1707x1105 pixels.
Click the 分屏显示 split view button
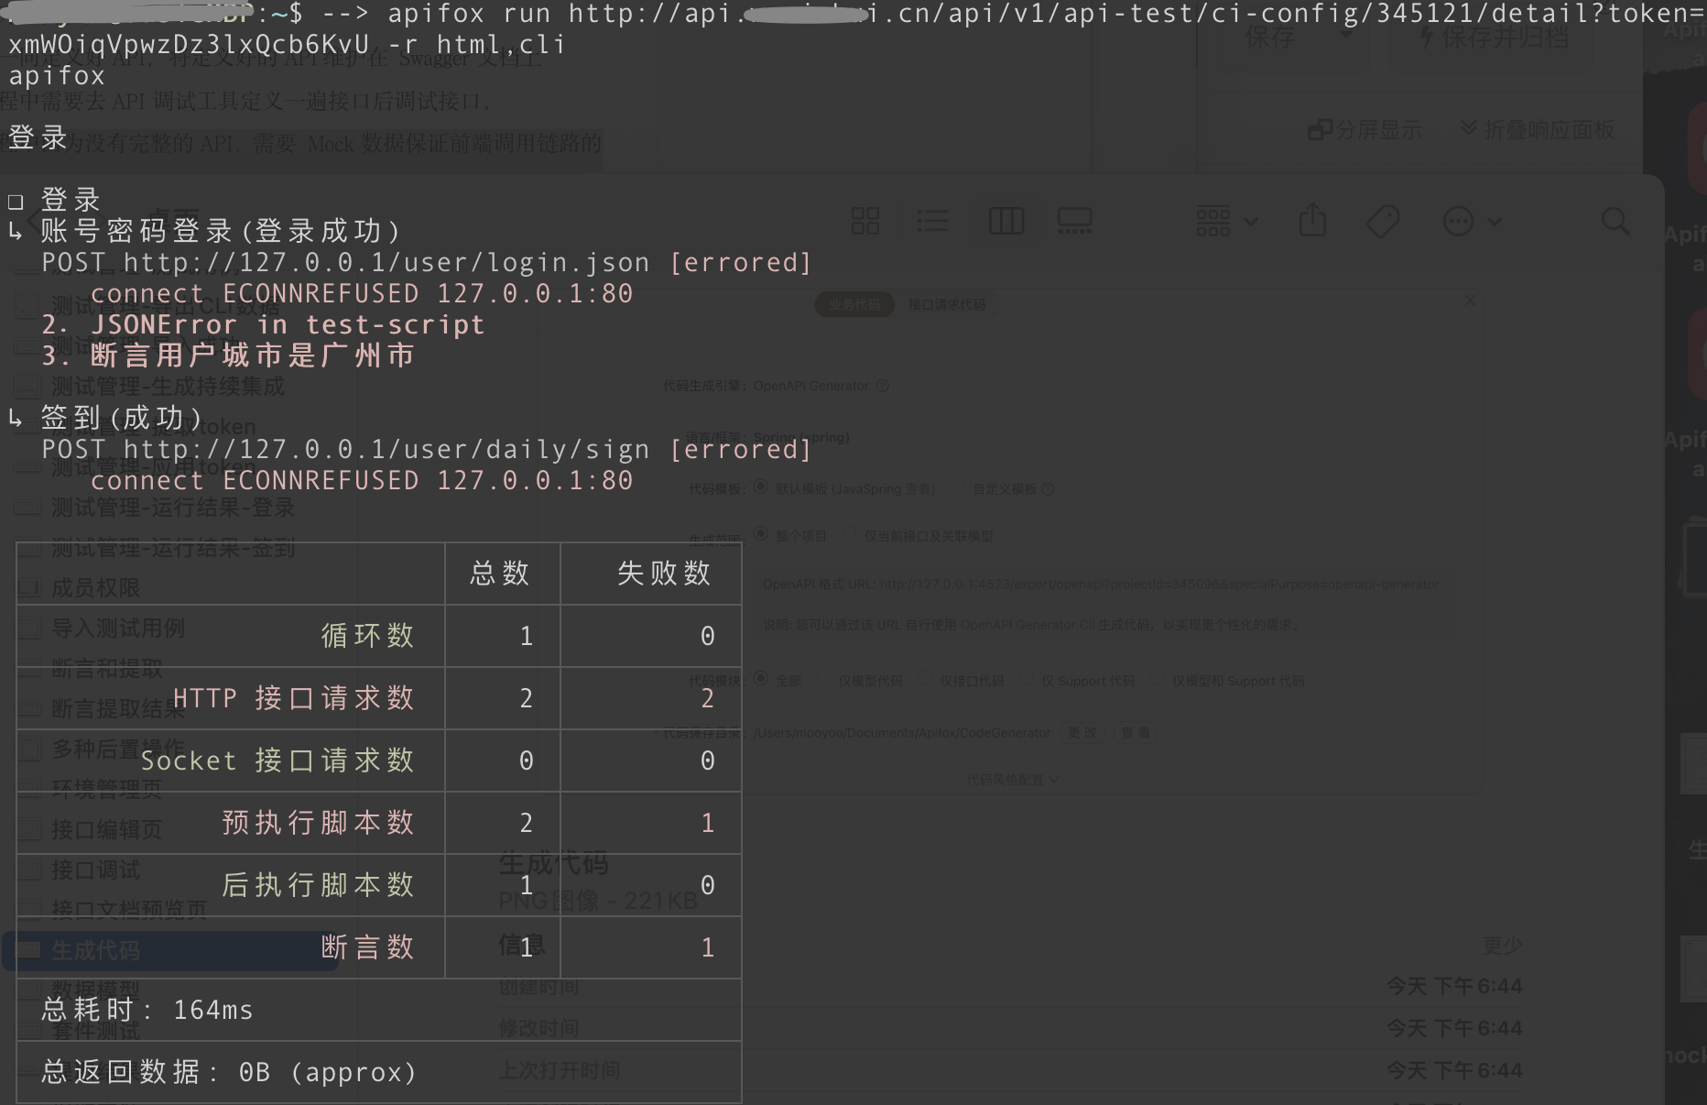click(x=1365, y=130)
